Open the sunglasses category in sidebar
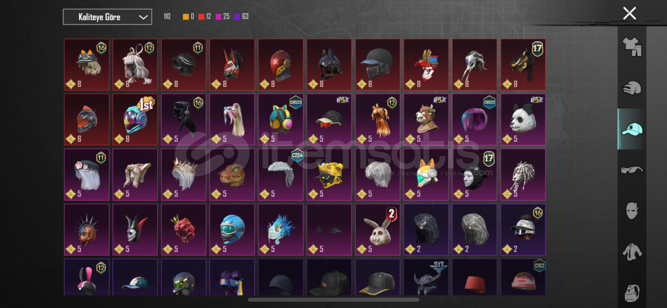667x308 pixels. [x=632, y=170]
